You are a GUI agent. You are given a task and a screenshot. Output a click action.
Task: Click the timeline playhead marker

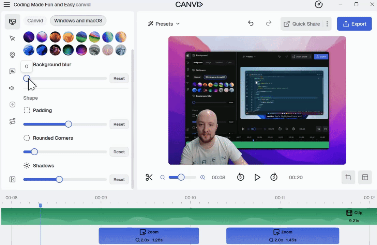pyautogui.click(x=40, y=206)
